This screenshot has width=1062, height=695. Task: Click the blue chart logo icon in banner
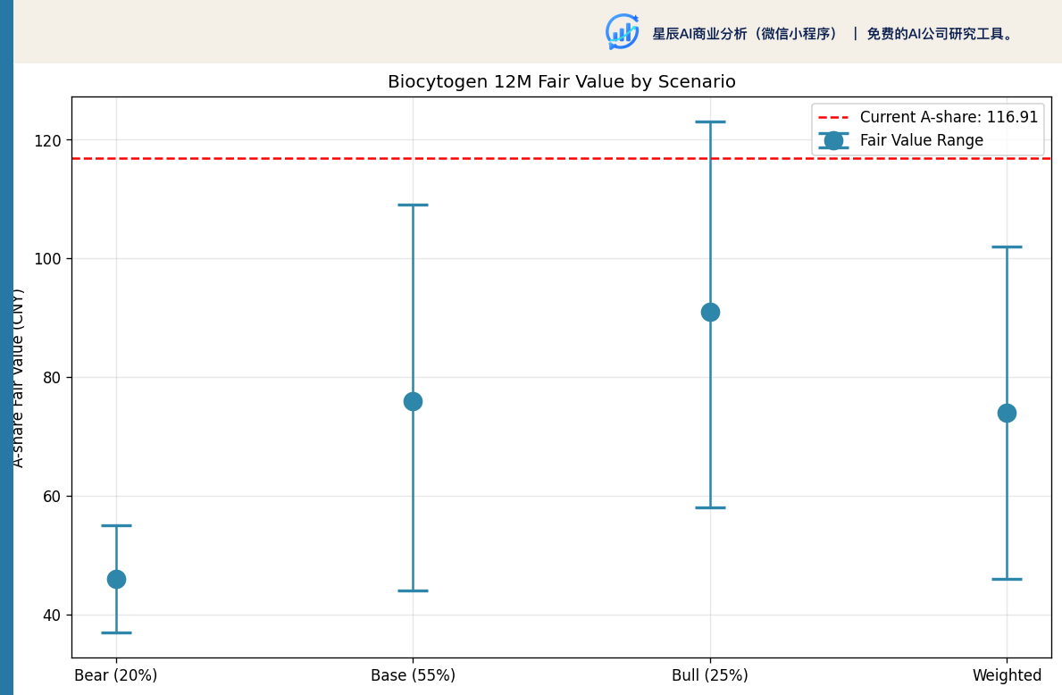pos(622,32)
